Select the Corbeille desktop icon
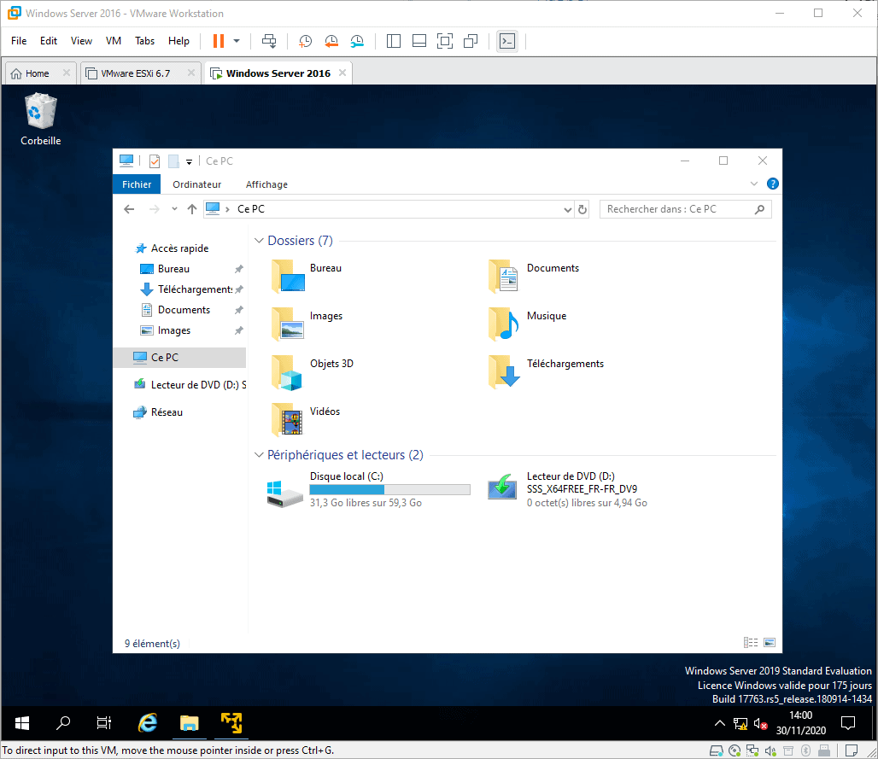This screenshot has width=878, height=759. (x=40, y=120)
